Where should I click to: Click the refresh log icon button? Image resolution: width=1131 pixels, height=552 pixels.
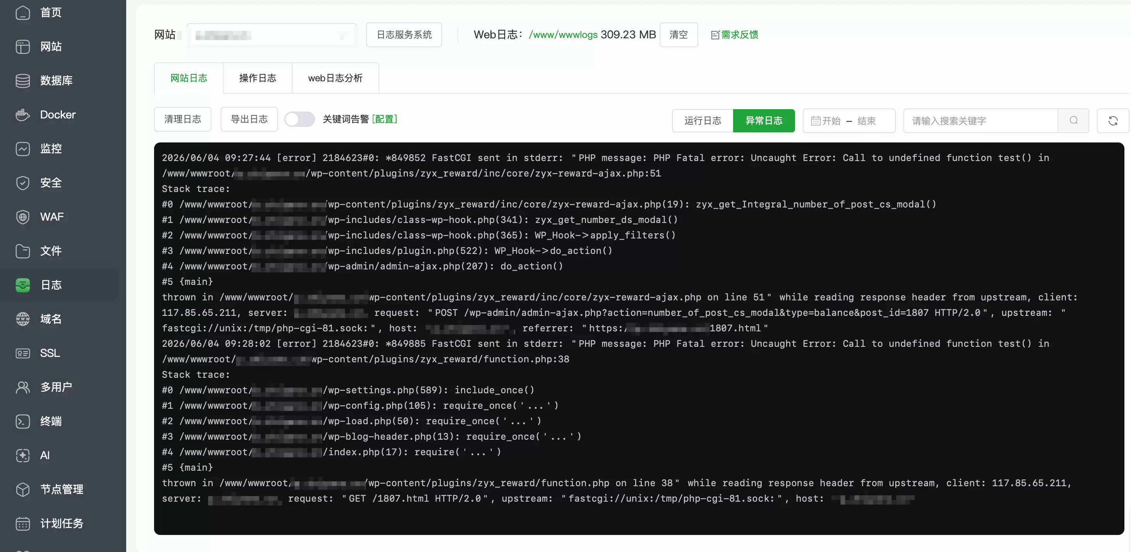[x=1112, y=121]
